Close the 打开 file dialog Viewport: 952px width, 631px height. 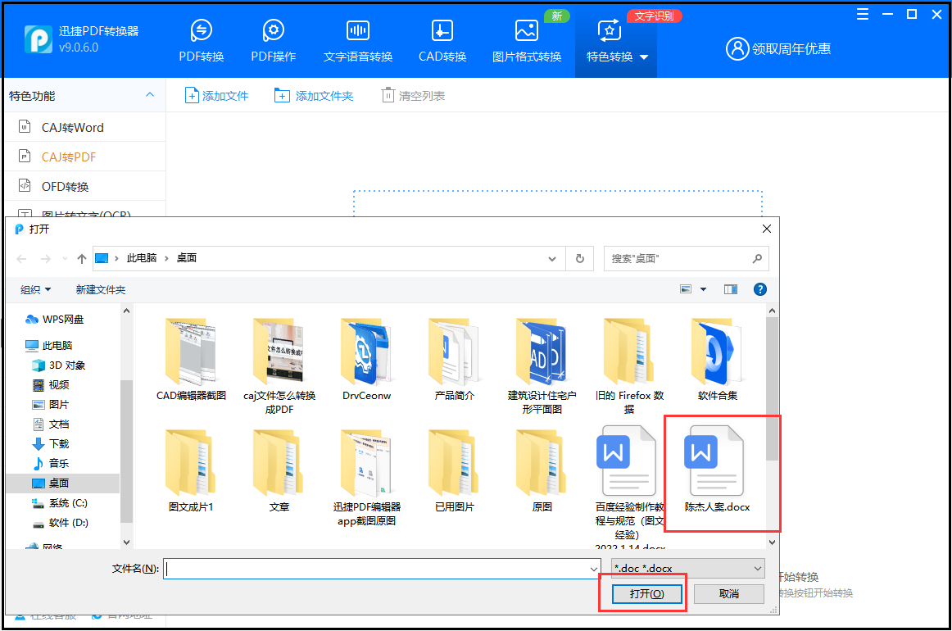pyautogui.click(x=766, y=229)
